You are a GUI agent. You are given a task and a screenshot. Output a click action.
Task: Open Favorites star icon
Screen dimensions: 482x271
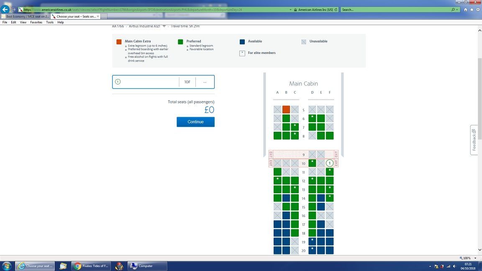tap(472, 9)
